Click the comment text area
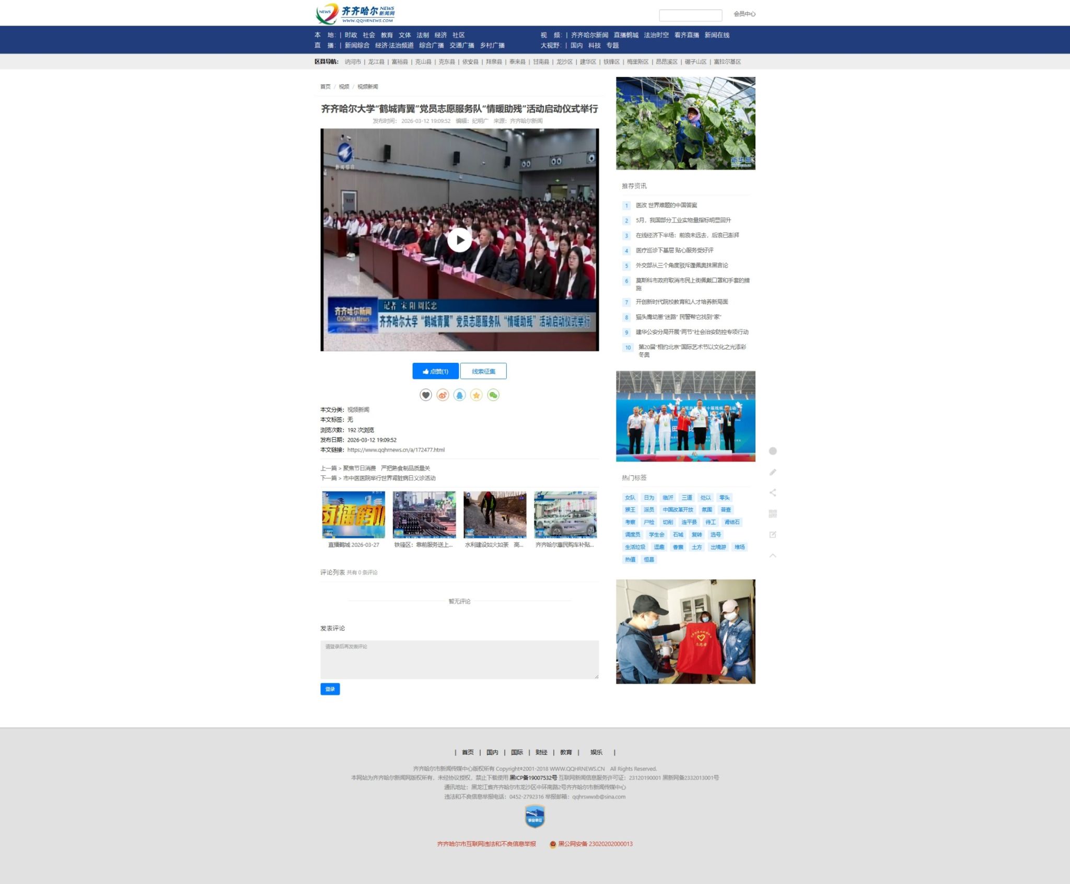Viewport: 1070px width, 884px height. [x=459, y=660]
